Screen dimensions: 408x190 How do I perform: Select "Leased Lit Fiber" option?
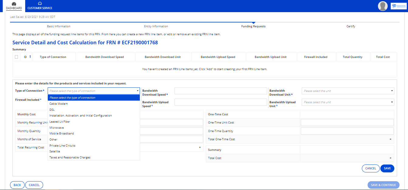point(60,121)
